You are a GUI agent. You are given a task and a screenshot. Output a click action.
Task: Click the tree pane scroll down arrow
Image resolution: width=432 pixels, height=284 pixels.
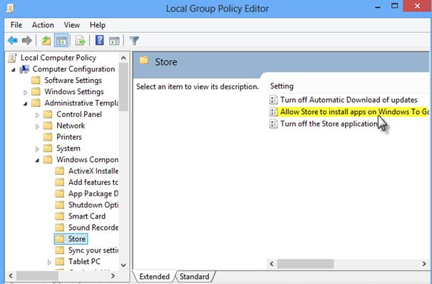click(x=123, y=265)
